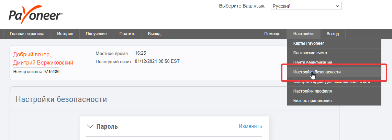
Task: Collapse the Пароль section chevron
Action: click(90, 127)
